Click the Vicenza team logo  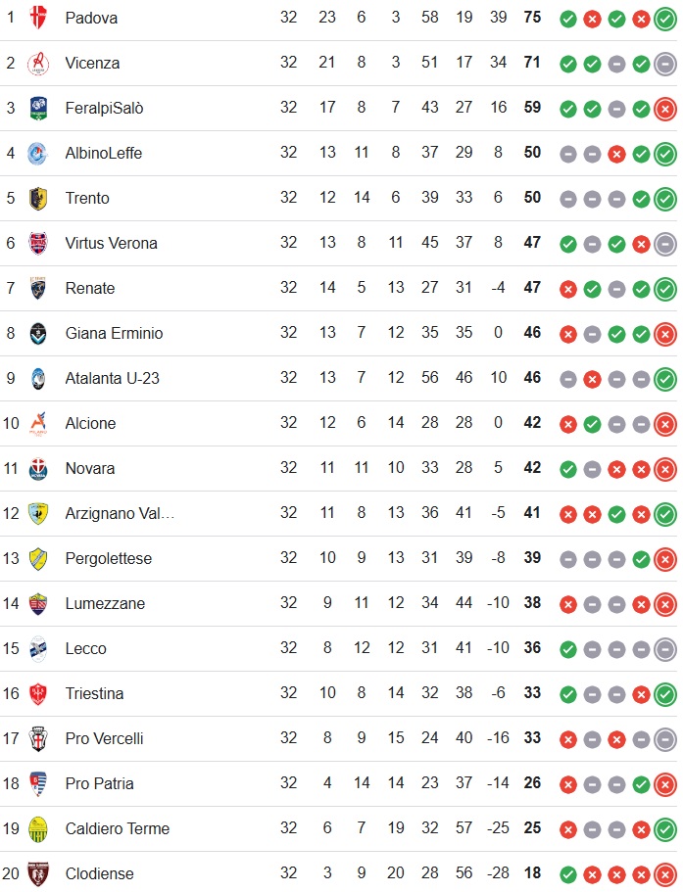click(x=38, y=63)
